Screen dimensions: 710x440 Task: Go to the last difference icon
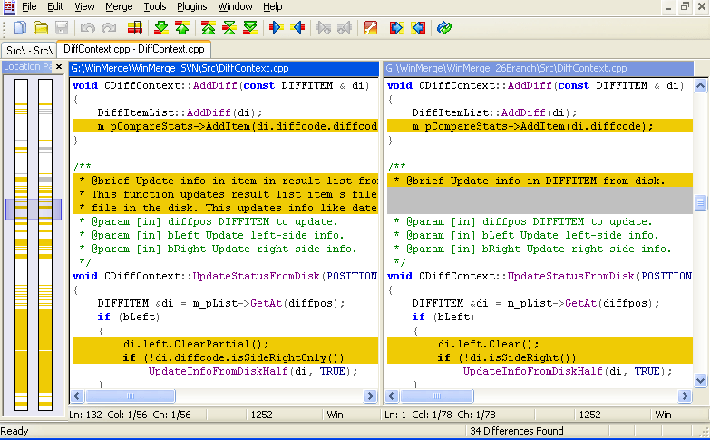pos(248,28)
